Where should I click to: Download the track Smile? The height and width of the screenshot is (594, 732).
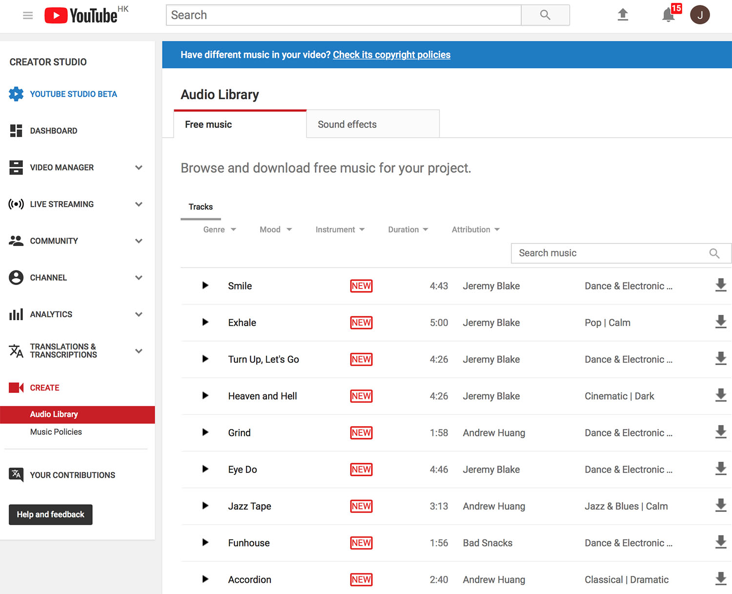pyautogui.click(x=721, y=285)
